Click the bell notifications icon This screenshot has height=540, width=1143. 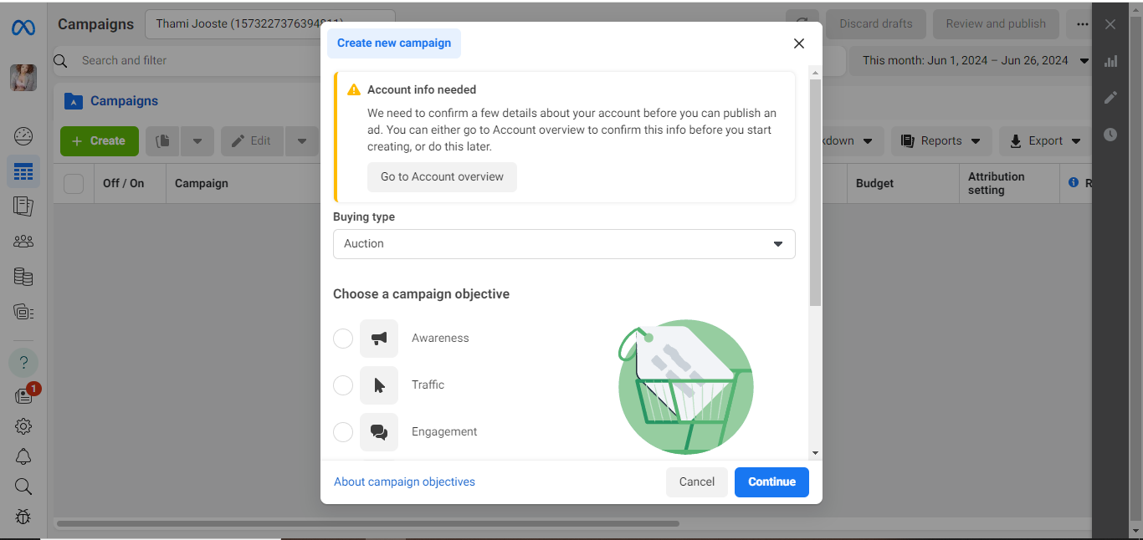(23, 456)
